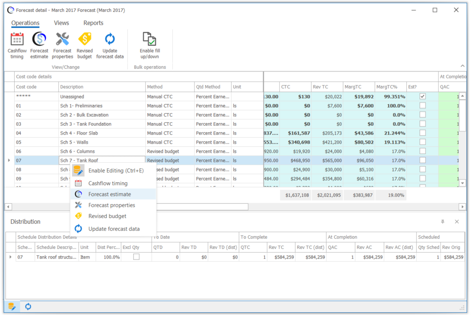This screenshot has height=315, width=473.
Task: Check Est? box for Sch 6 - Columns
Action: point(423,151)
